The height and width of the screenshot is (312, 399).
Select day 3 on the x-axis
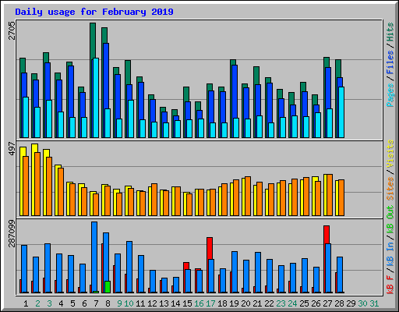[x=49, y=303]
